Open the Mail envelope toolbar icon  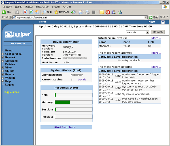pyautogui.click(x=80, y=12)
